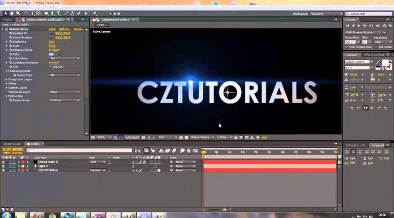
Task: Click About link for Optical Flares
Action: pos(78,29)
